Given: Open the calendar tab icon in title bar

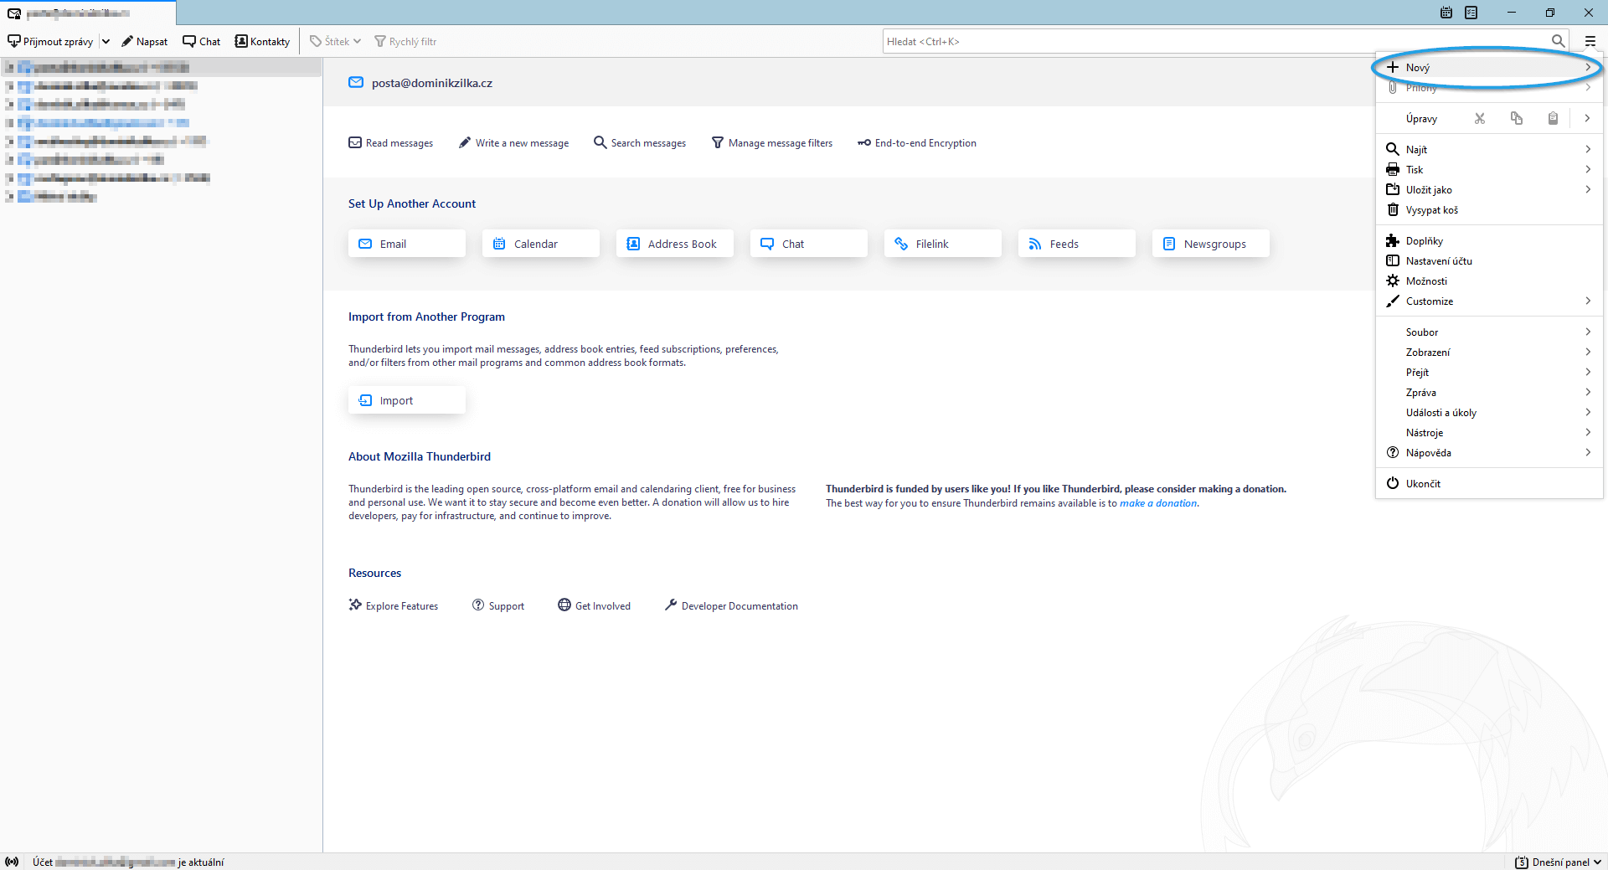Looking at the screenshot, I should tap(1446, 13).
